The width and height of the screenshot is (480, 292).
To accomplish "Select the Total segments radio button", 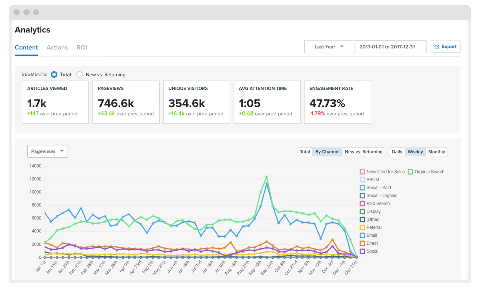I will (x=54, y=75).
